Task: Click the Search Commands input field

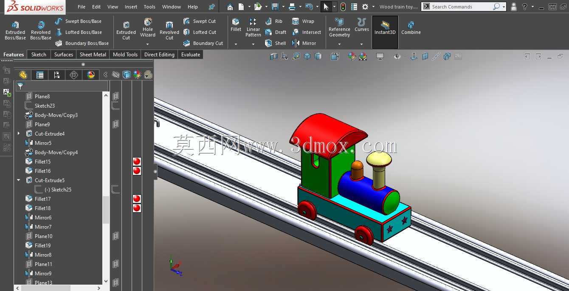Action: [x=461, y=7]
